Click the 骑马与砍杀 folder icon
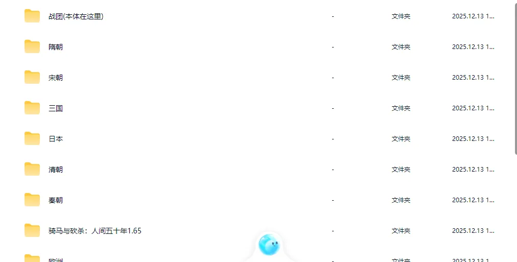Screen dimensions: 517x262 pos(32,230)
